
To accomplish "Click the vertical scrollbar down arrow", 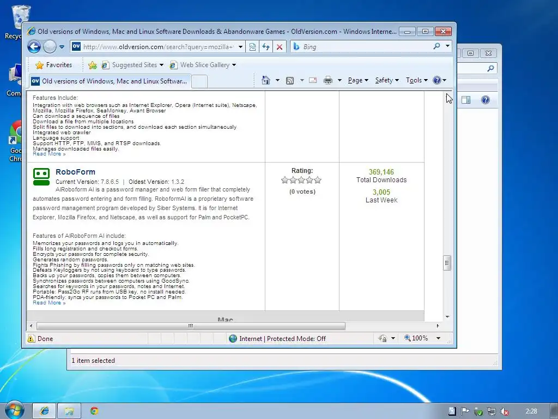I will [447, 317].
